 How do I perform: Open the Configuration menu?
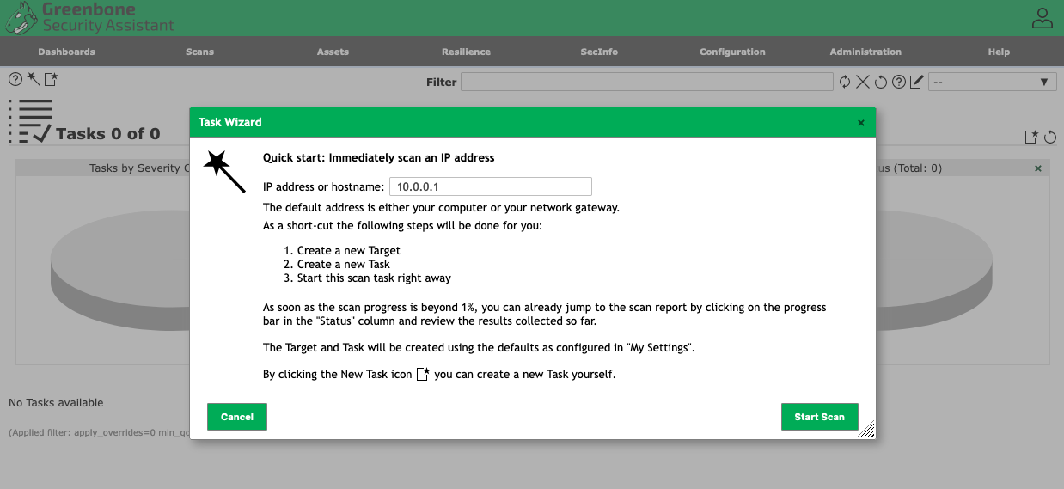click(732, 52)
